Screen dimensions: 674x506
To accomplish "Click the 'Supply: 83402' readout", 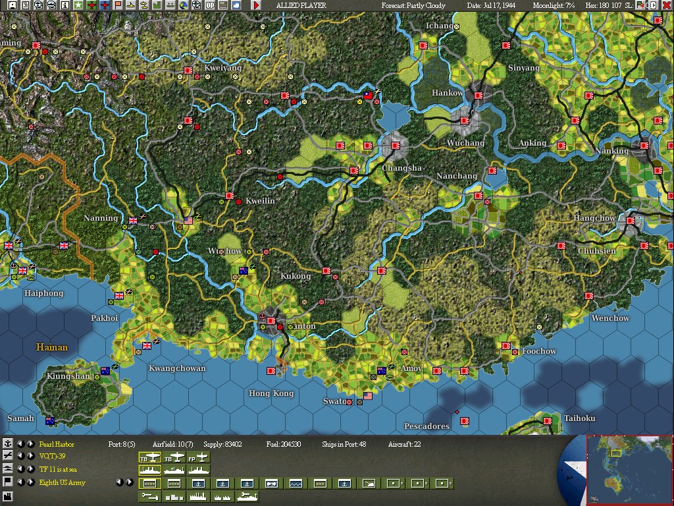I will pyautogui.click(x=222, y=444).
